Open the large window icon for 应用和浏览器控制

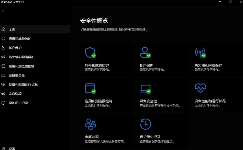(90, 88)
